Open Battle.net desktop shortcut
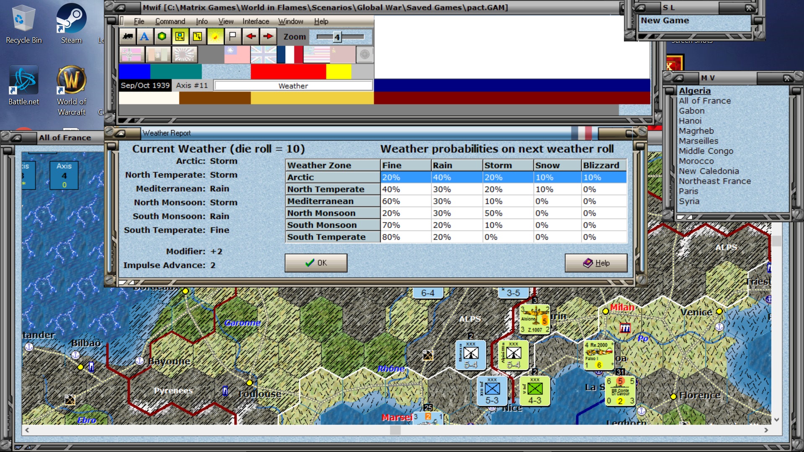 coord(23,86)
